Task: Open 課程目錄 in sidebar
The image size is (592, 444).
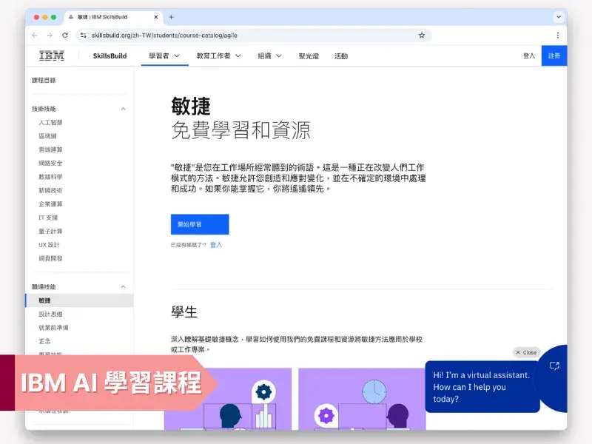Action: (44, 80)
